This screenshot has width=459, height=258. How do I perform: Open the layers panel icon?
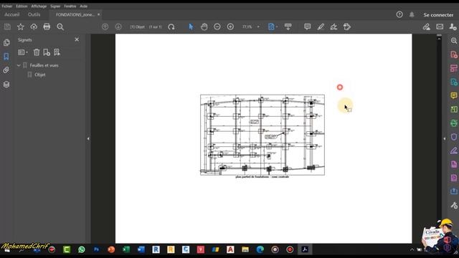tap(6, 85)
